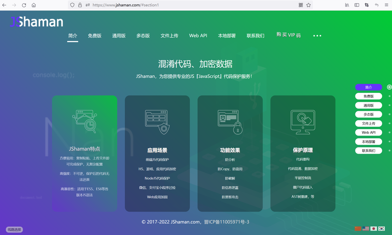Image resolution: width=392 pixels, height=235 pixels.
Task: Open the 多态版 tab in top navigation
Action: pyautogui.click(x=143, y=36)
